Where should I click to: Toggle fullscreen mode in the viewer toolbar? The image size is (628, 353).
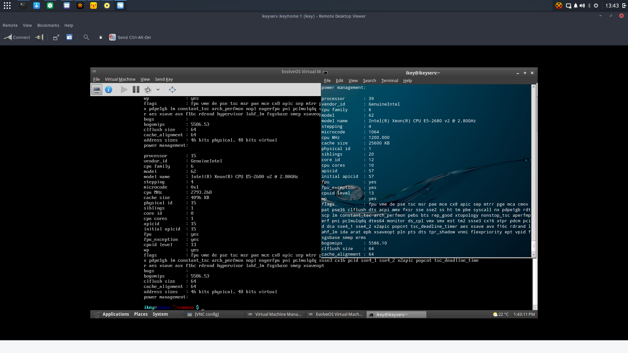click(56, 37)
